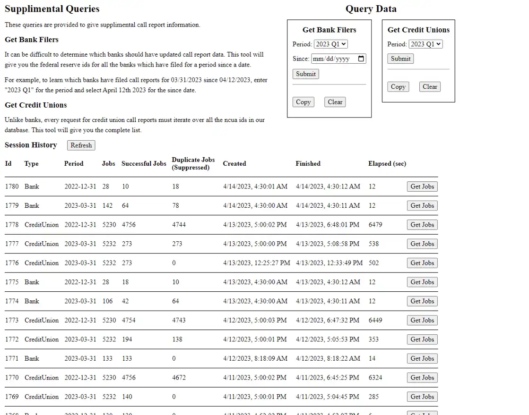The height and width of the screenshot is (415, 529).
Task: Click successful jobs value 194
Action: (x=127, y=339)
